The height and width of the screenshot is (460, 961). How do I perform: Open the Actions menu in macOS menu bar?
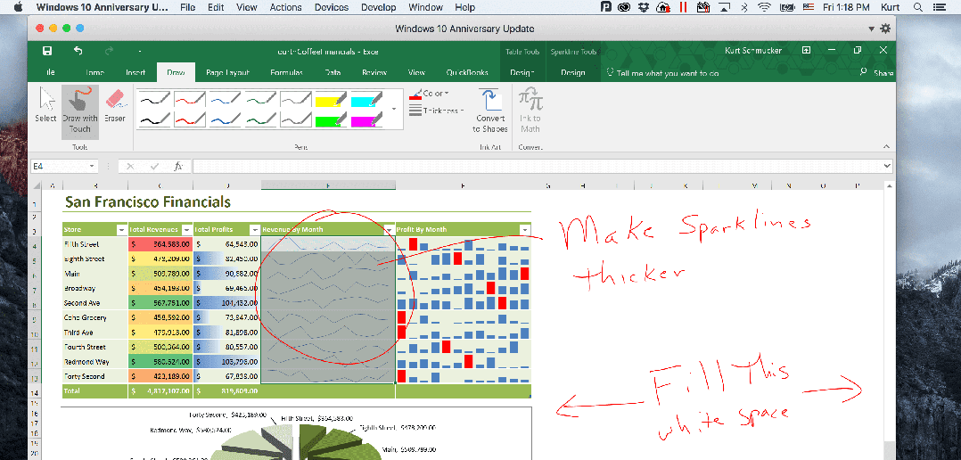(285, 7)
